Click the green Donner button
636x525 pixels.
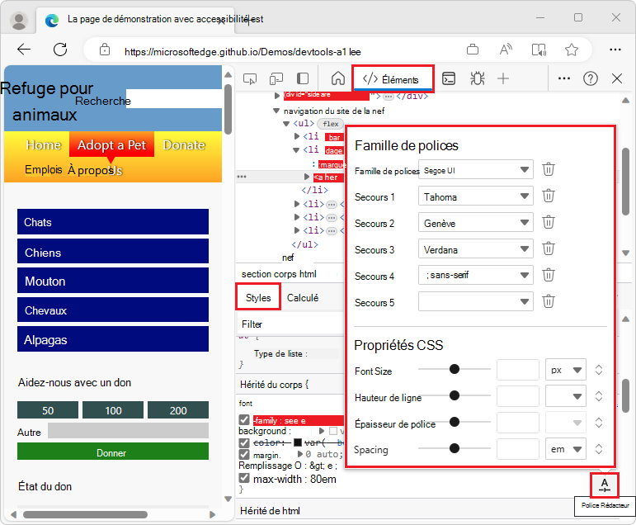tap(113, 452)
